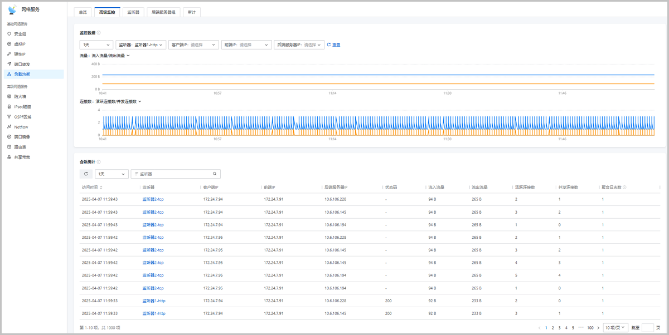Open the 后端服务器组 tab

164,12
